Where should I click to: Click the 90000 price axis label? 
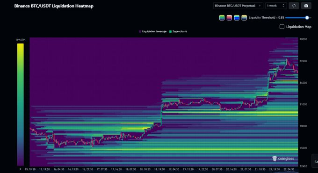(303, 39)
